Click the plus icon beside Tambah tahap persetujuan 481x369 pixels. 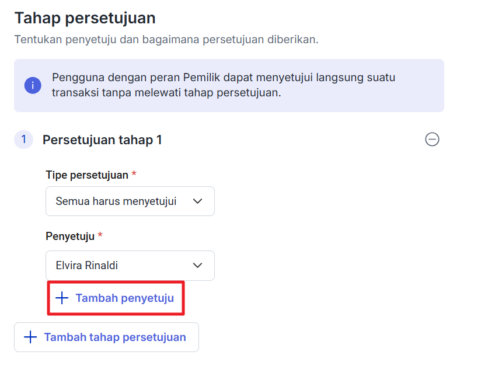pyautogui.click(x=30, y=337)
